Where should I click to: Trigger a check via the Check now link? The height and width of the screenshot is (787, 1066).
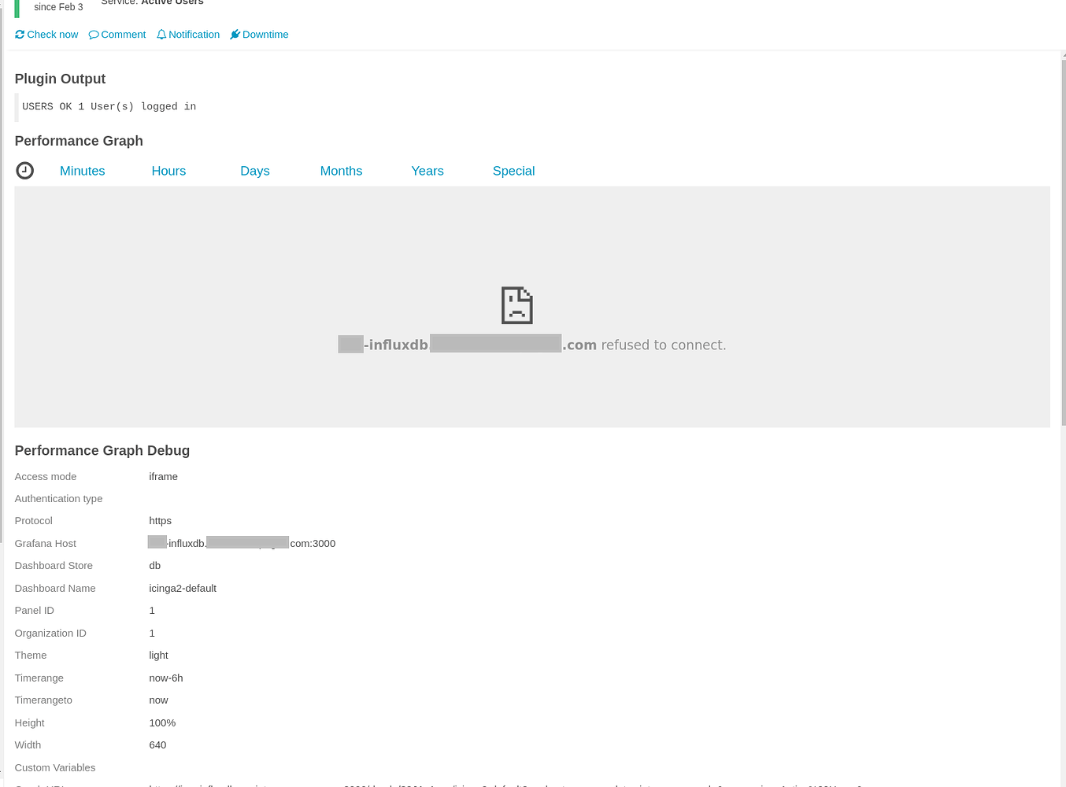coord(52,34)
